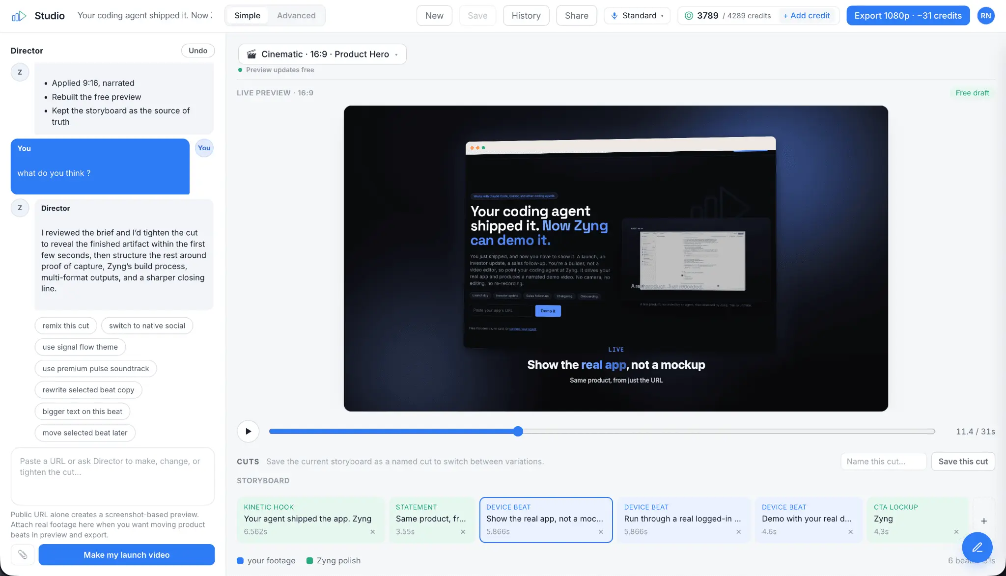The height and width of the screenshot is (576, 1006).
Task: Add a new storyboard beat with plus
Action: (x=984, y=521)
